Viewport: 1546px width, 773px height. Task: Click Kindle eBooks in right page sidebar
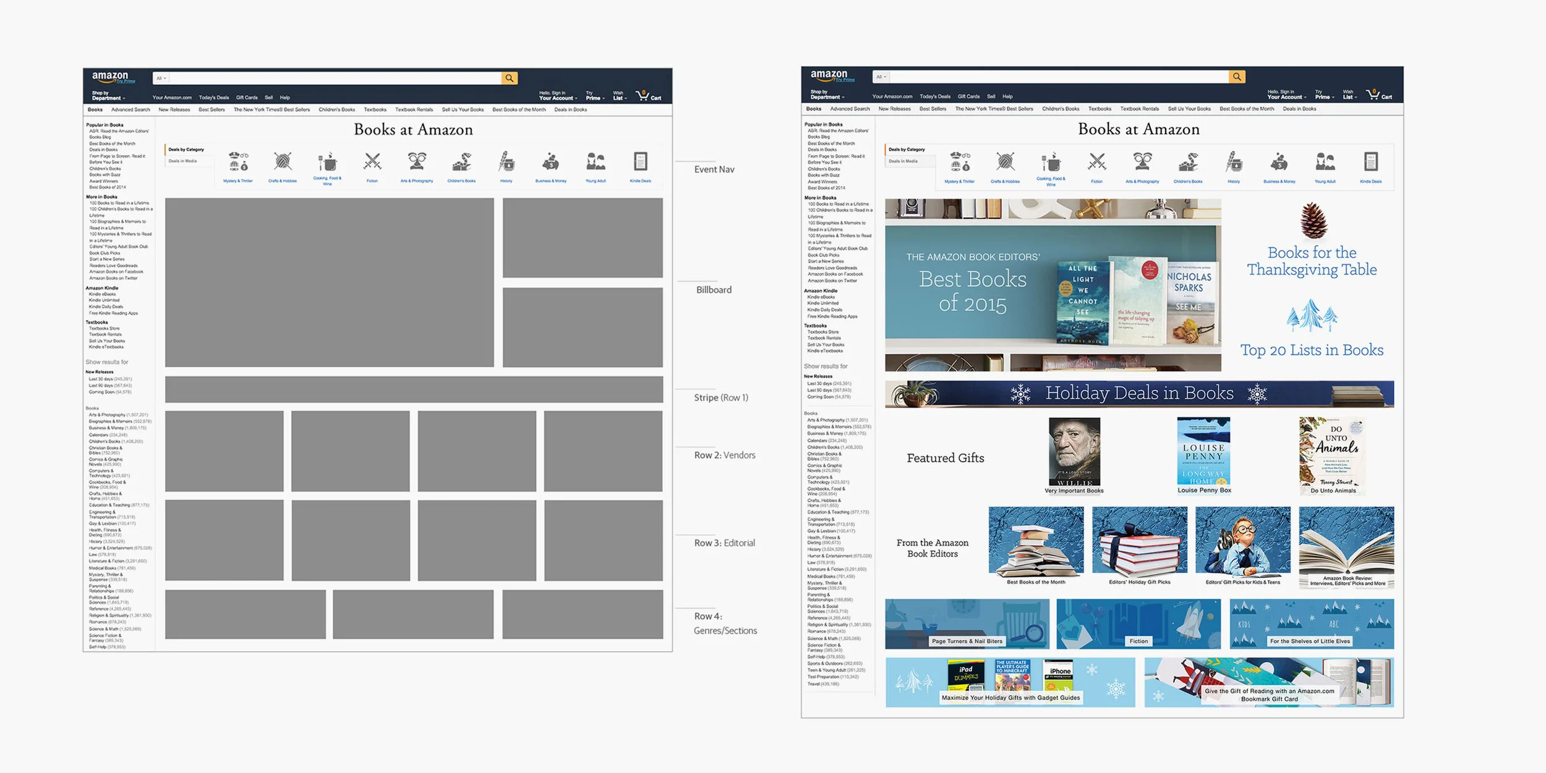point(821,297)
